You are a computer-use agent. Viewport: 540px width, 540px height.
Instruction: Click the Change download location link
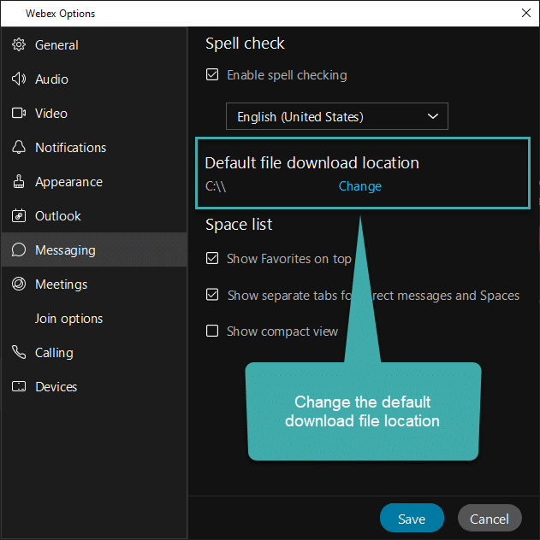pos(360,186)
